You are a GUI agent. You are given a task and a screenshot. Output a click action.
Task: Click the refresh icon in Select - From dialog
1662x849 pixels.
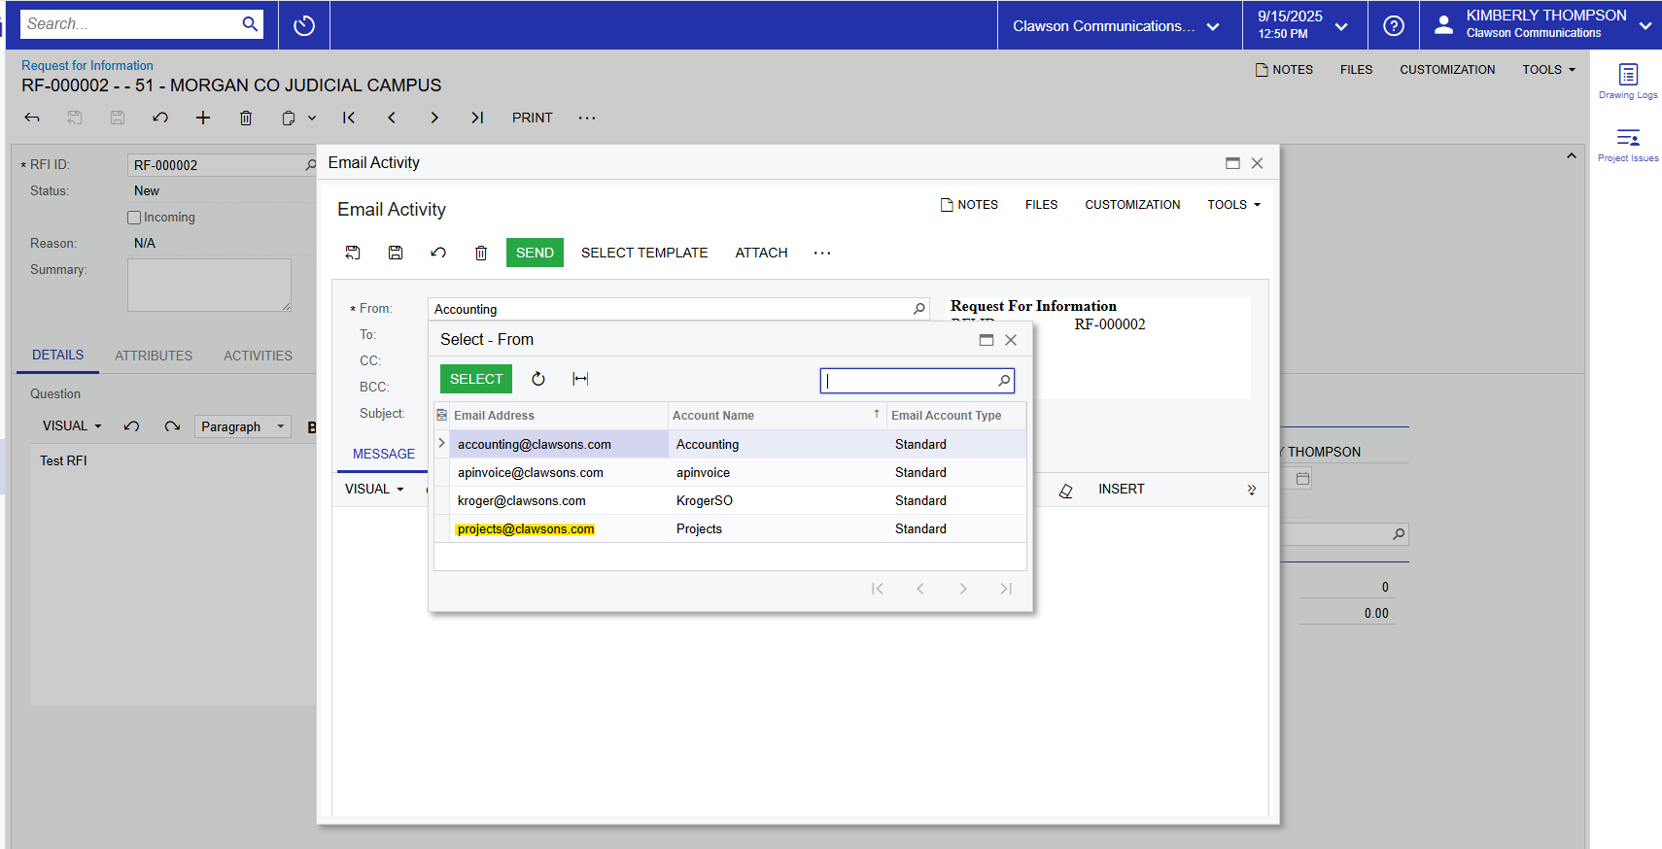click(538, 379)
